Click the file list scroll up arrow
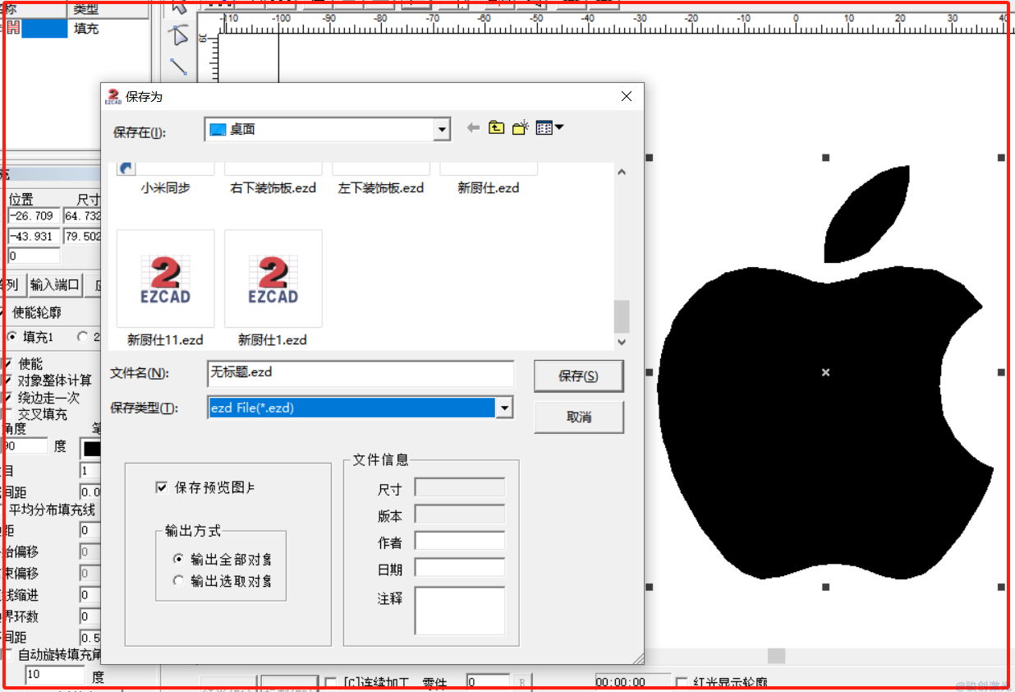Viewport: 1015px width, 692px height. (x=622, y=173)
